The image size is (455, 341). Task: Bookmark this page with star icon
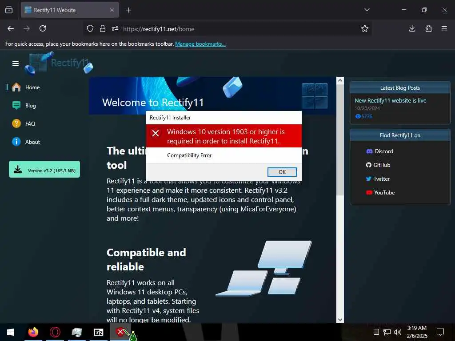pos(365,28)
